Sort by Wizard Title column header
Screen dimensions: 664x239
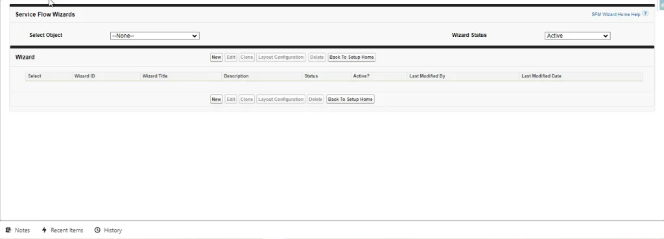coord(155,76)
